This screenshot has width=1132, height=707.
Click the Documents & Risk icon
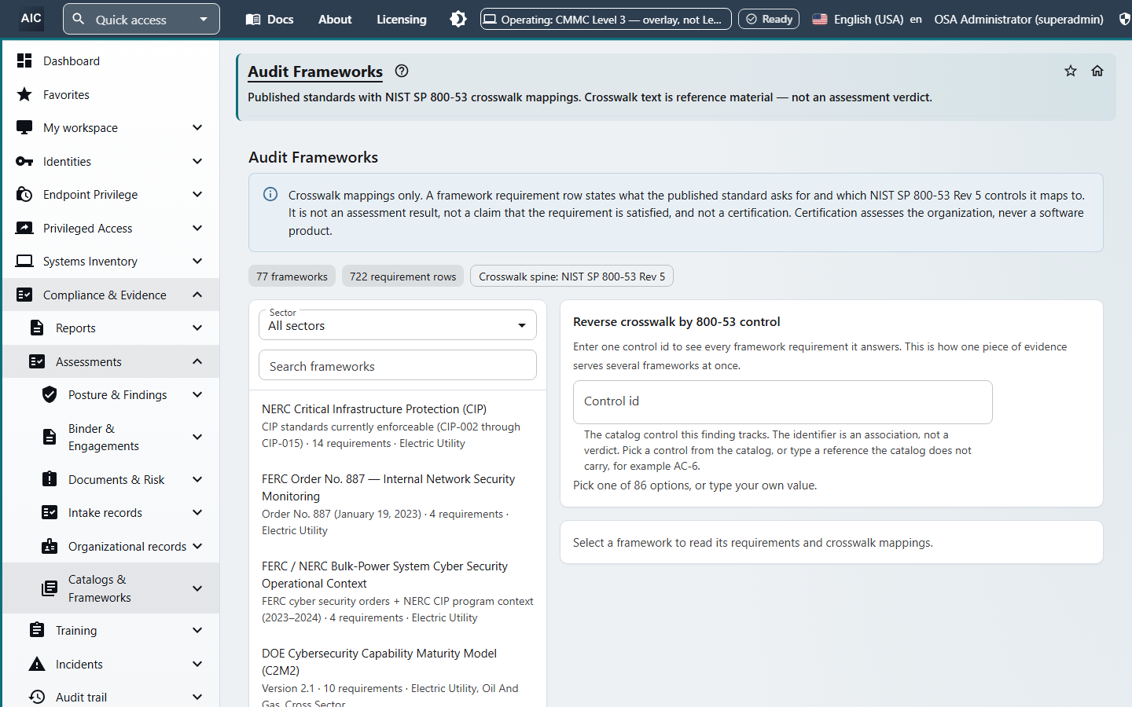(50, 479)
